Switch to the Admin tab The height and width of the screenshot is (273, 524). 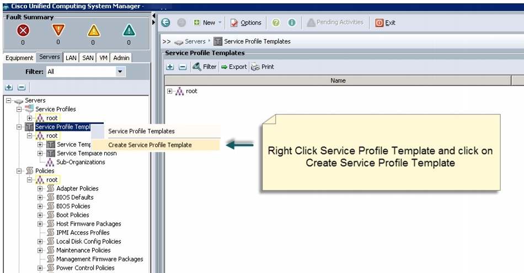coord(121,58)
